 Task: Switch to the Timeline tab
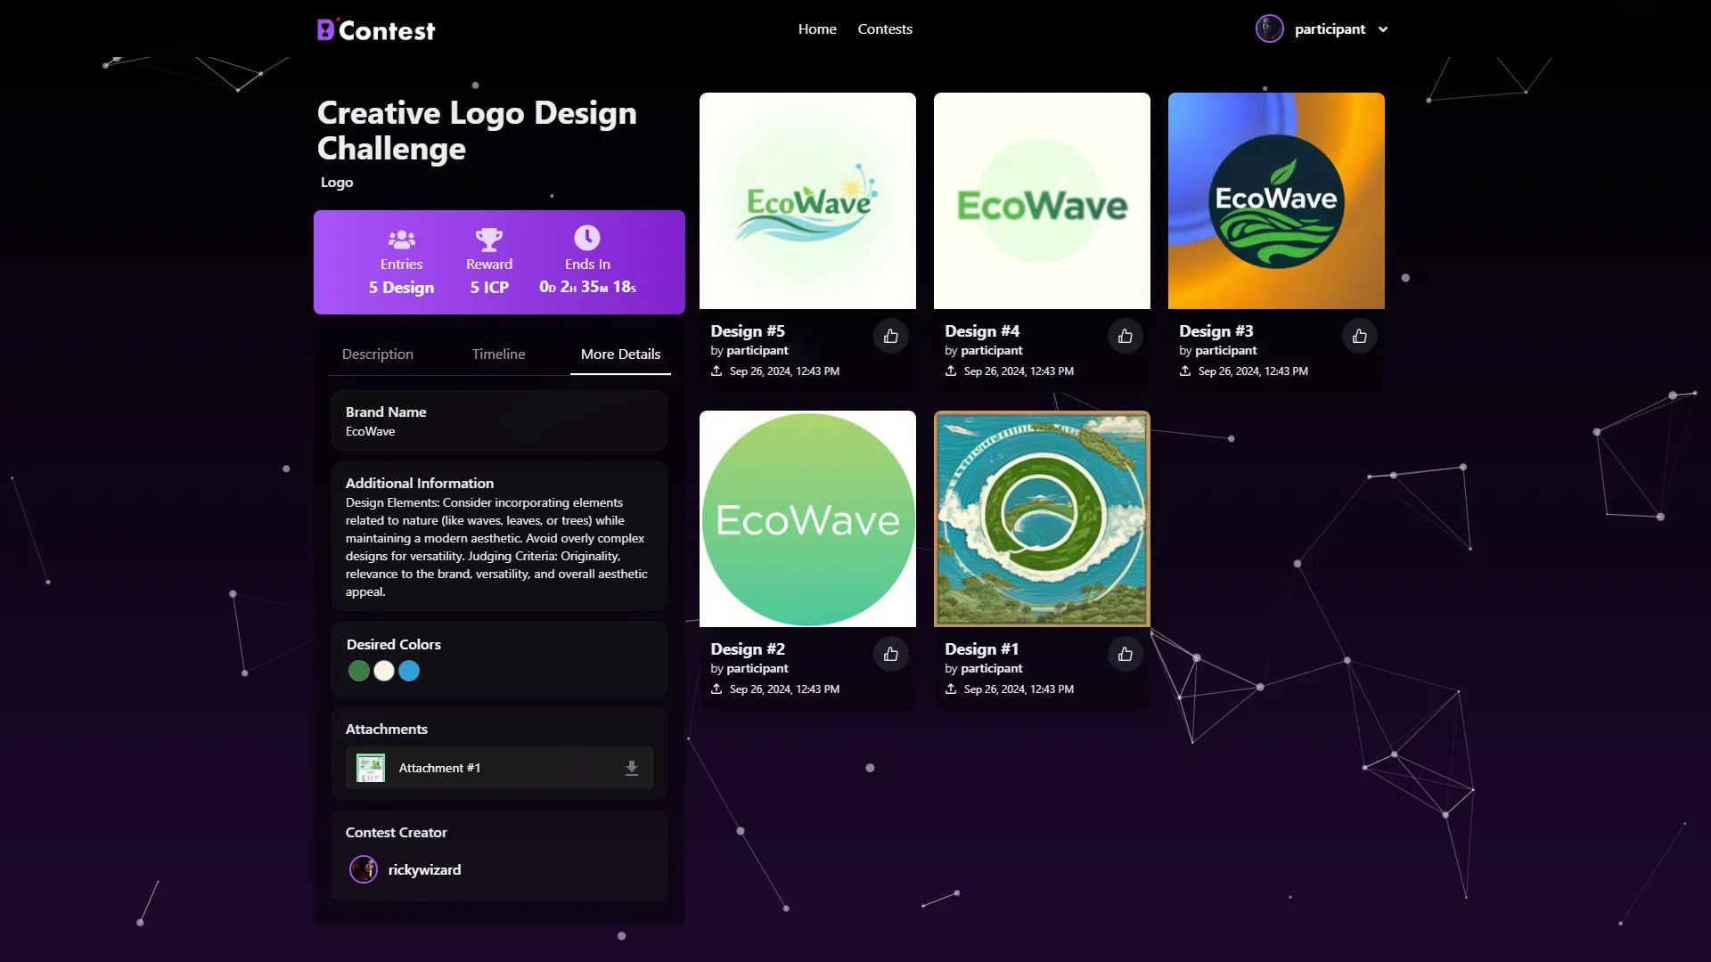[498, 355]
